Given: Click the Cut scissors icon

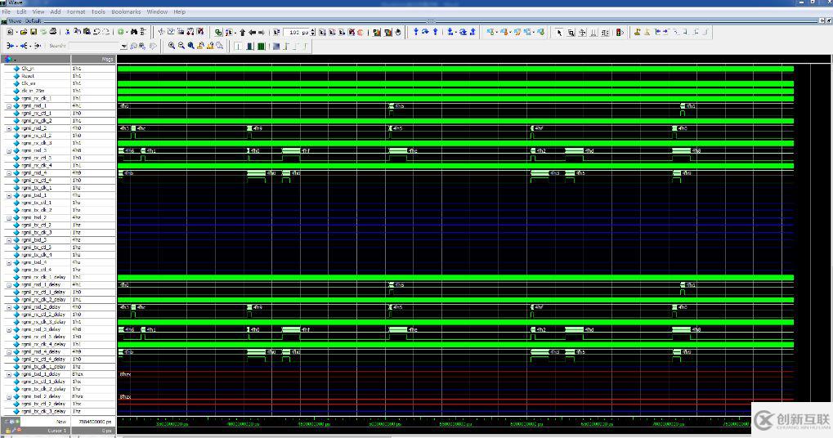Looking at the screenshot, I should 65,32.
